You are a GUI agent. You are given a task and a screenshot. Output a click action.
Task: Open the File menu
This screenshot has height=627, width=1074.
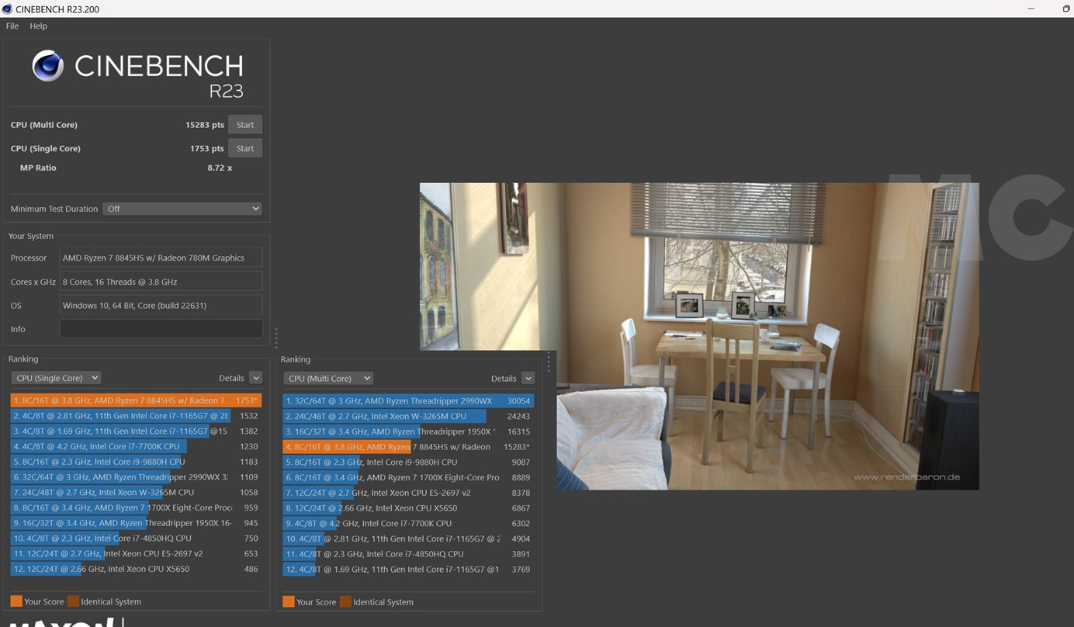12,26
